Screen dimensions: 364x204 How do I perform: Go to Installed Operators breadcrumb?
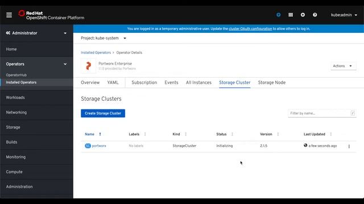[96, 53]
